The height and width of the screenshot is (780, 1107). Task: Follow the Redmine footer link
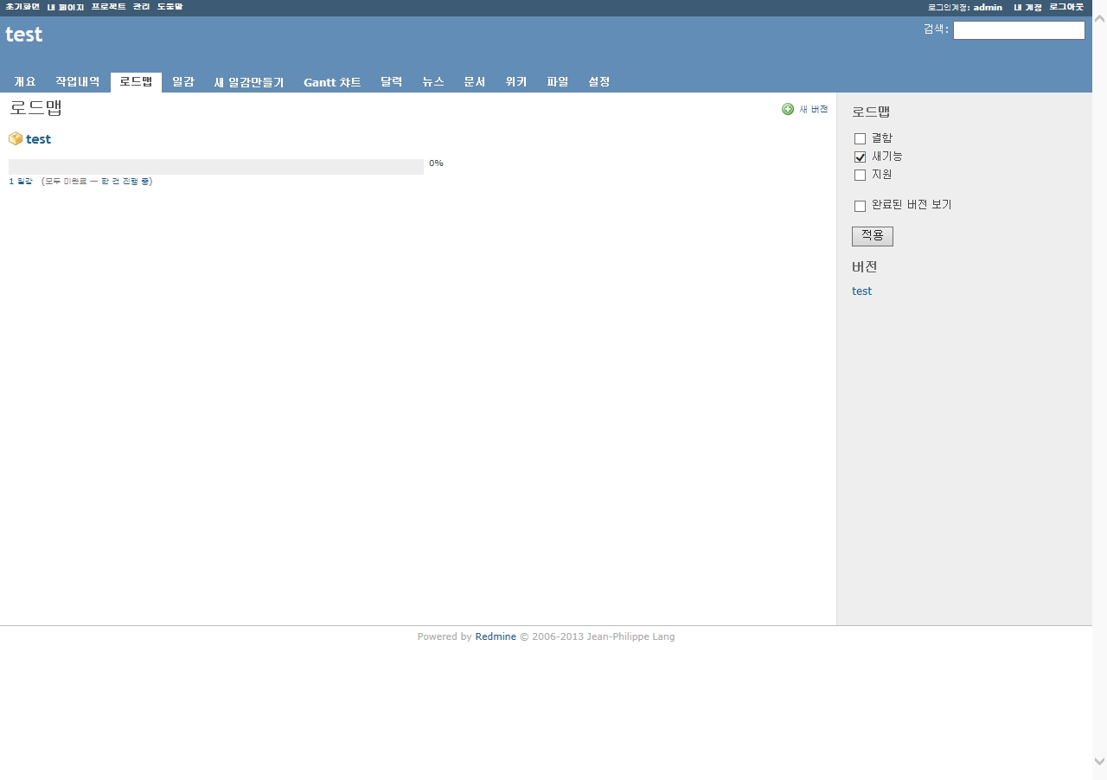496,636
